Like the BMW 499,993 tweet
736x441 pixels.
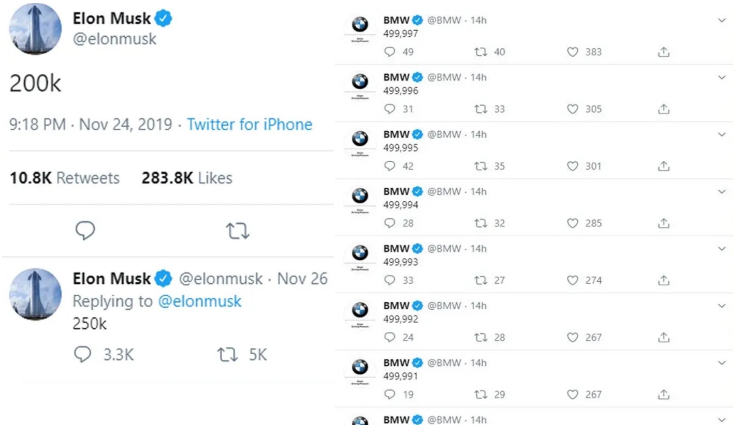click(x=572, y=280)
